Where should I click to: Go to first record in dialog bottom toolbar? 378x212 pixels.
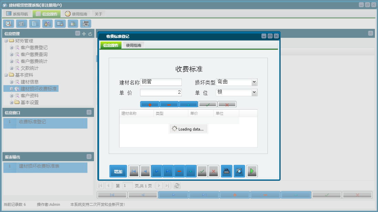pyautogui.click(x=134, y=171)
